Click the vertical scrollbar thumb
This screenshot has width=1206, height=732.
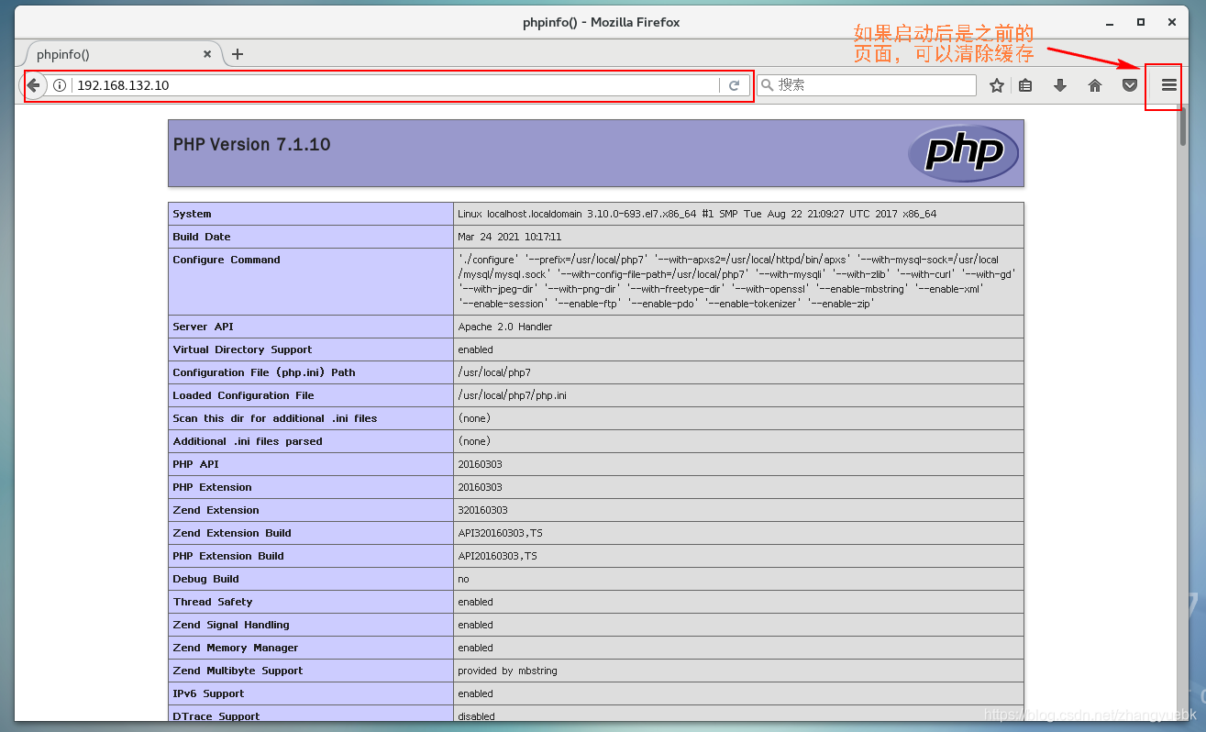pyautogui.click(x=1183, y=126)
